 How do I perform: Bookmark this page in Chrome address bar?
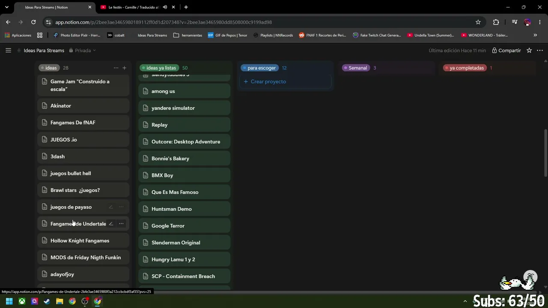click(478, 22)
